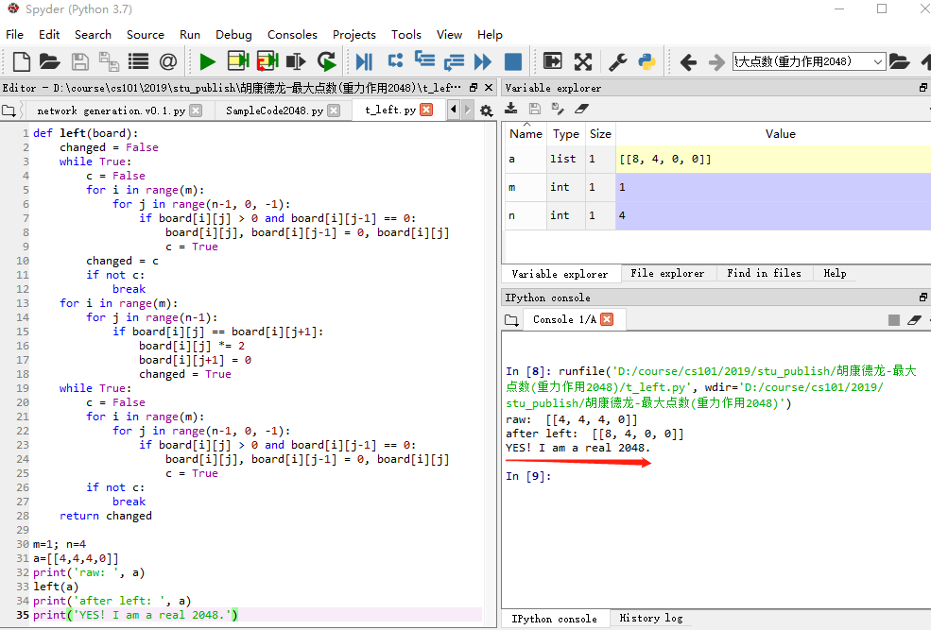Undock the Variable explorer pane
The width and height of the screenshot is (931, 630).
point(923,87)
